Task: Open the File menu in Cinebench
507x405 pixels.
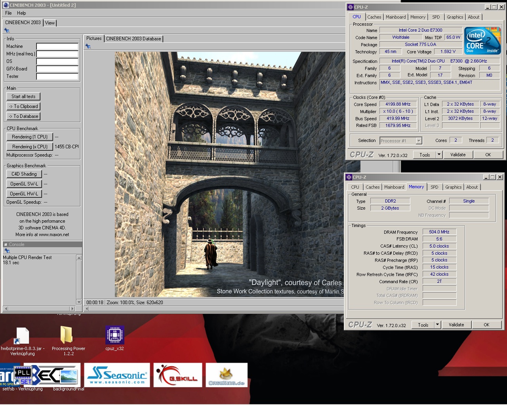Action: (8, 13)
